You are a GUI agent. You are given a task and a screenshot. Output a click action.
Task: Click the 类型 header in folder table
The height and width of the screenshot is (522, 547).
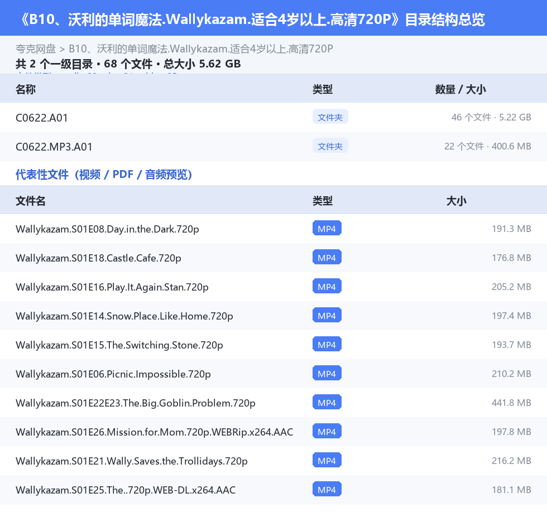(323, 89)
